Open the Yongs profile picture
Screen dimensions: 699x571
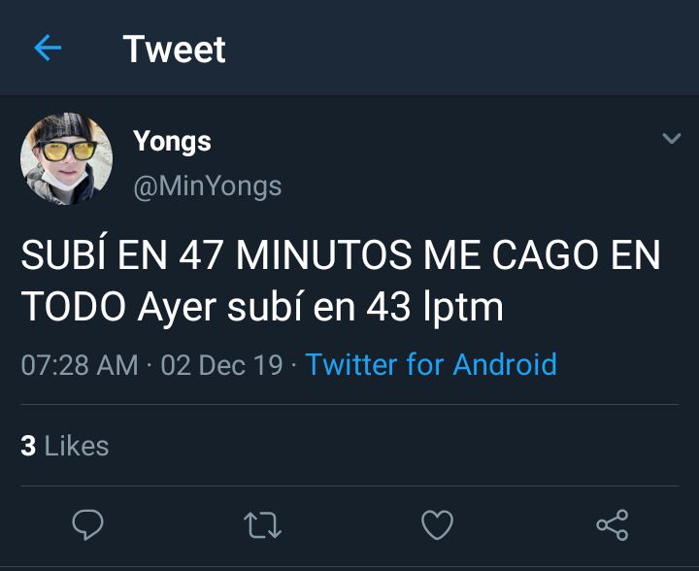66,158
